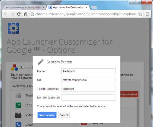Click the icon resize note text

pos(71,106)
